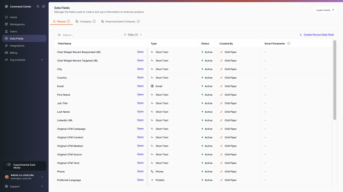Open the Preferred Language field
Image resolution: width=343 pixels, height=192 pixels.
coord(140,180)
